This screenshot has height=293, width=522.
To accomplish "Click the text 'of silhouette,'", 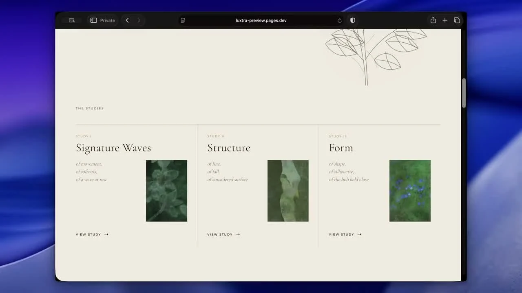I will (341, 172).
